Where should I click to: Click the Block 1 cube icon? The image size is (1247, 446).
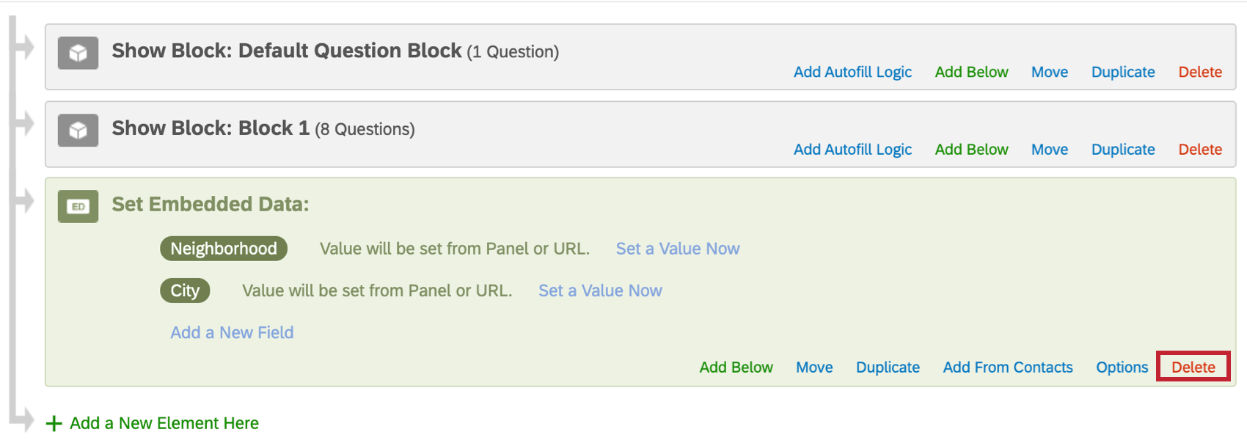pyautogui.click(x=78, y=131)
